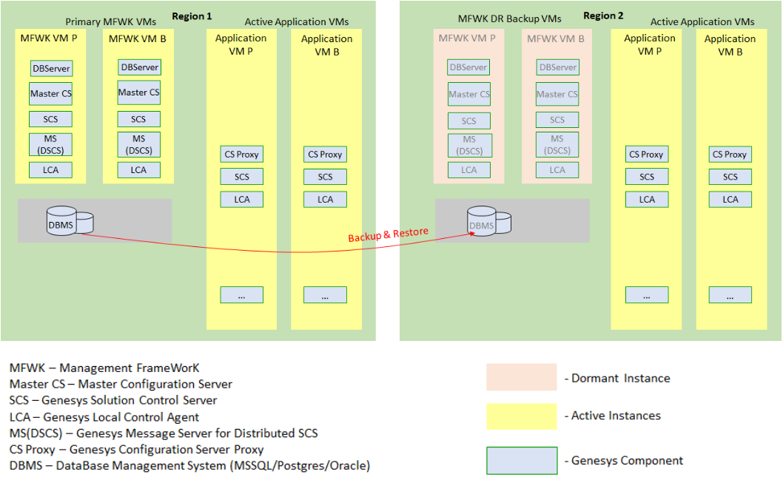This screenshot has width=783, height=480.
Task: Select dormant DBServer in Region 2 MFWK VM P
Action: [x=468, y=67]
